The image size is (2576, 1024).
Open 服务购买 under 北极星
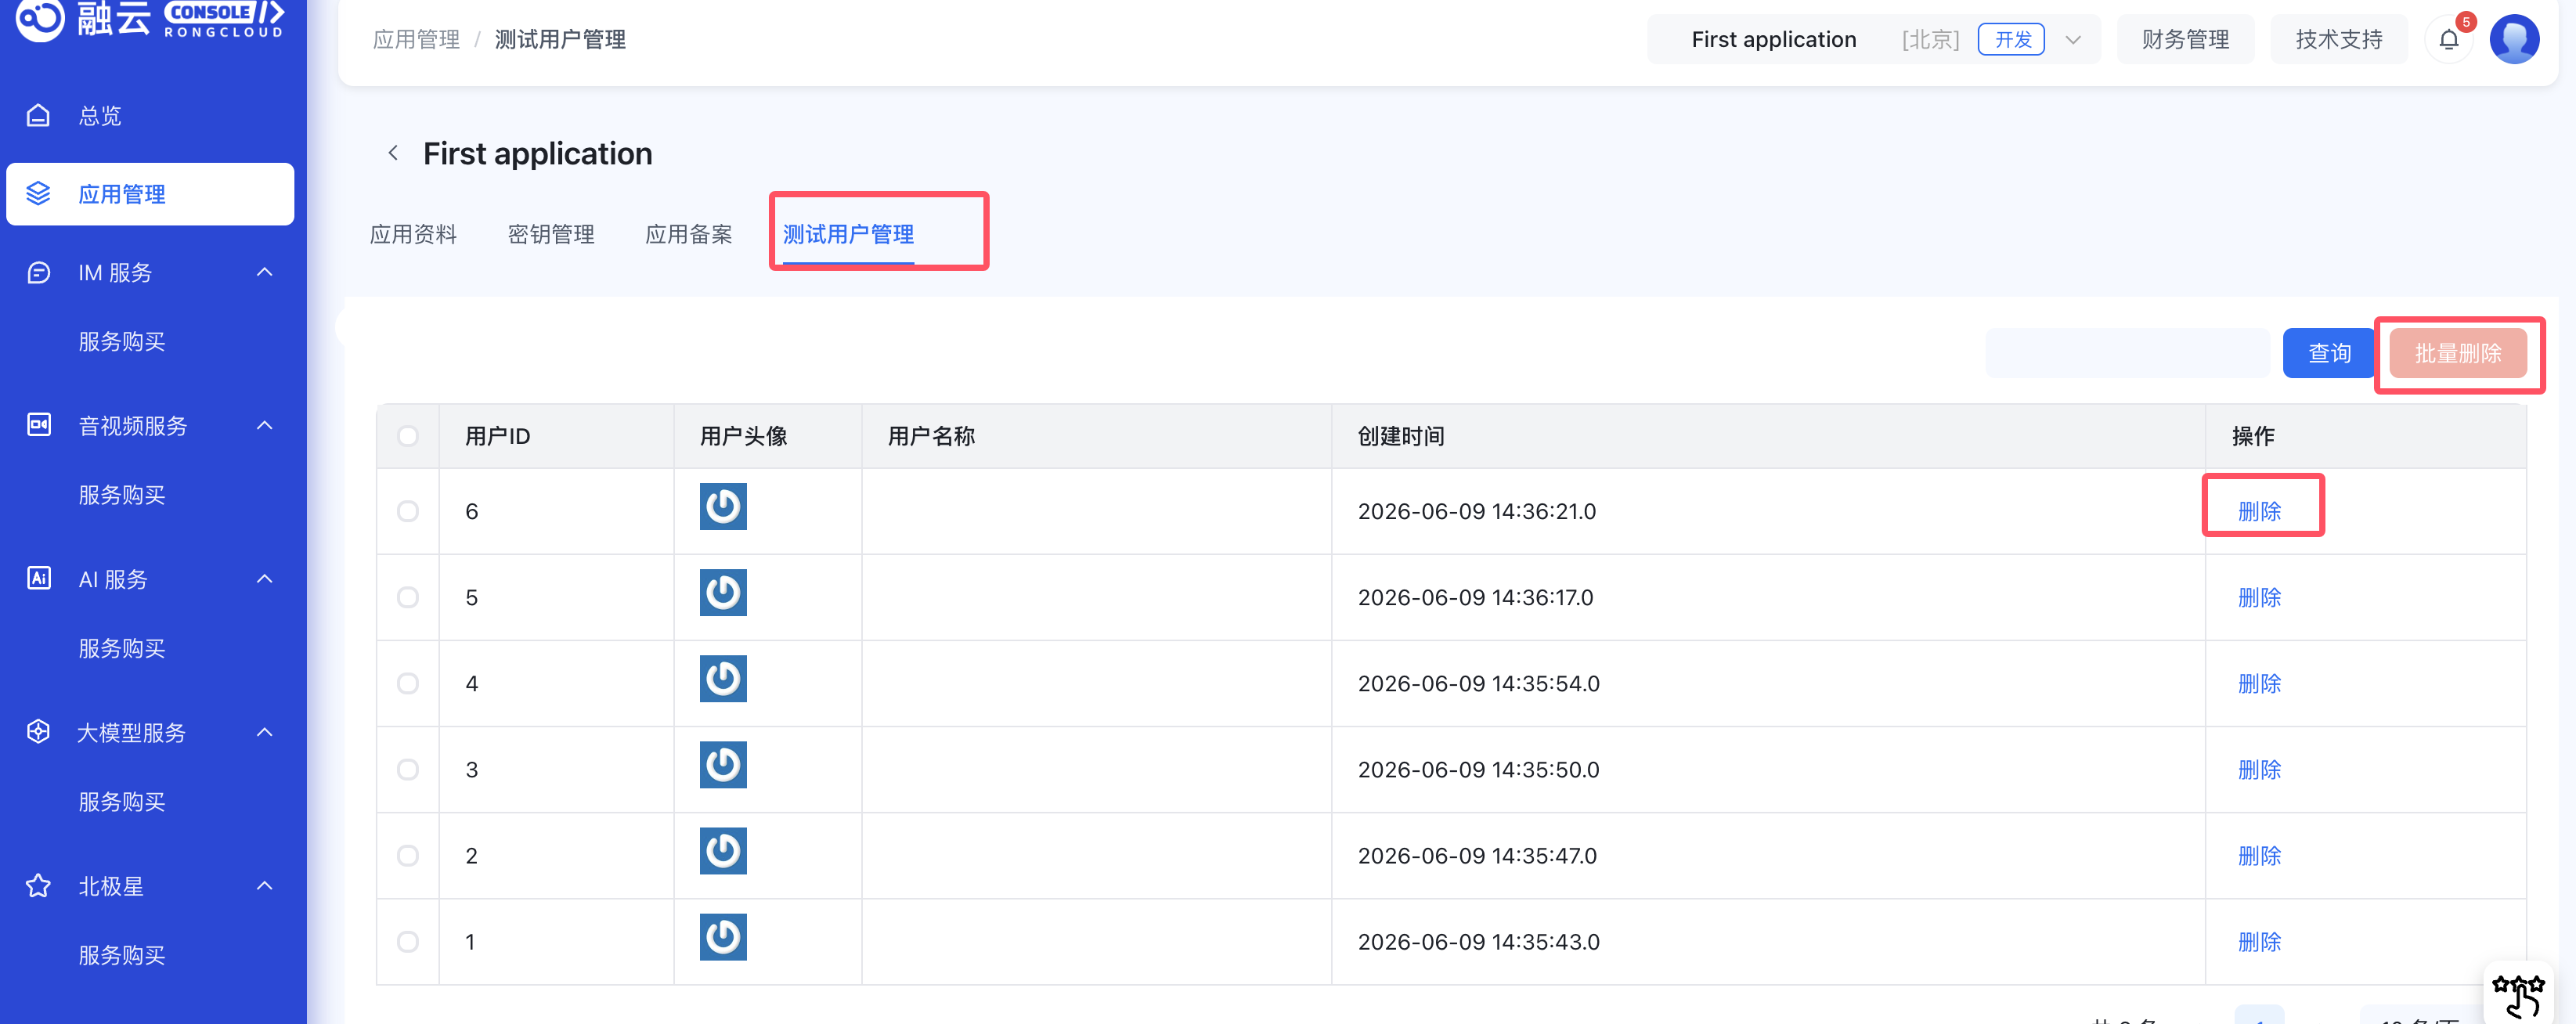tap(122, 956)
